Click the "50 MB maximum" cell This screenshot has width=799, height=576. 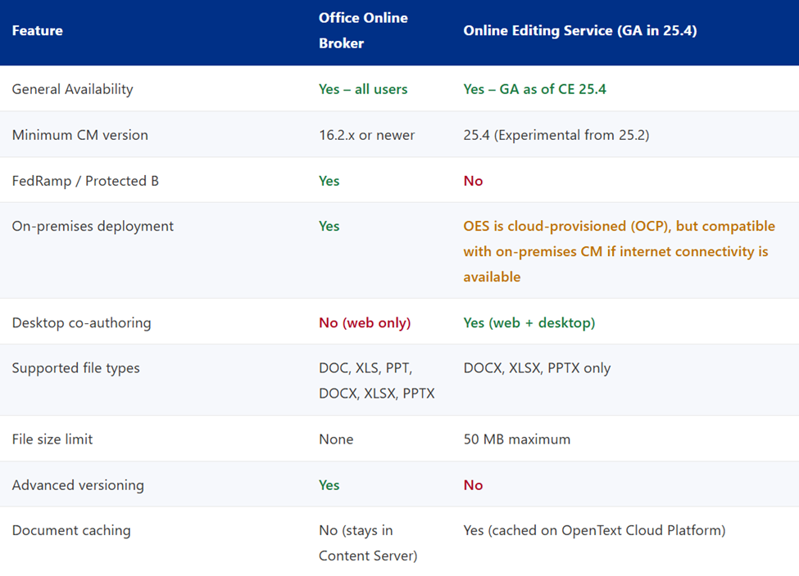point(516,439)
